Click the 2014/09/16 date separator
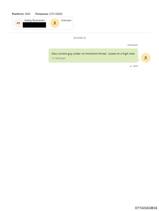The width and height of the screenshot is (159, 211). pyautogui.click(x=79, y=38)
